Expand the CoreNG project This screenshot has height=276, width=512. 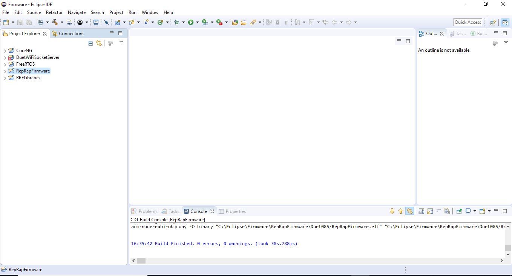click(5, 51)
